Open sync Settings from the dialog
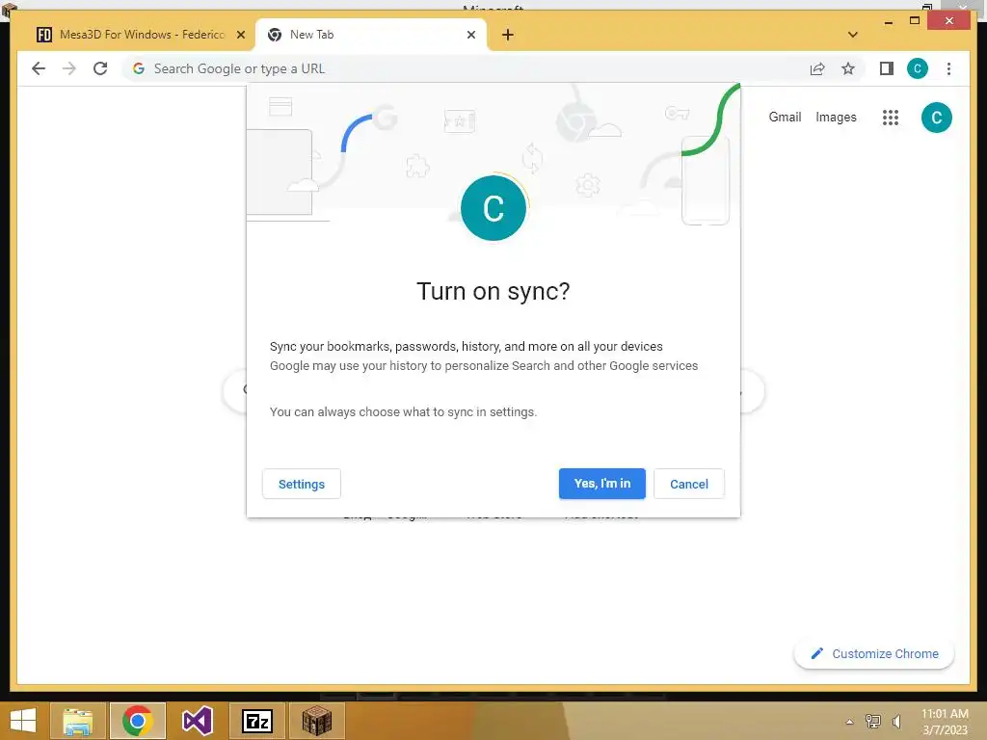This screenshot has height=740, width=987. [302, 484]
